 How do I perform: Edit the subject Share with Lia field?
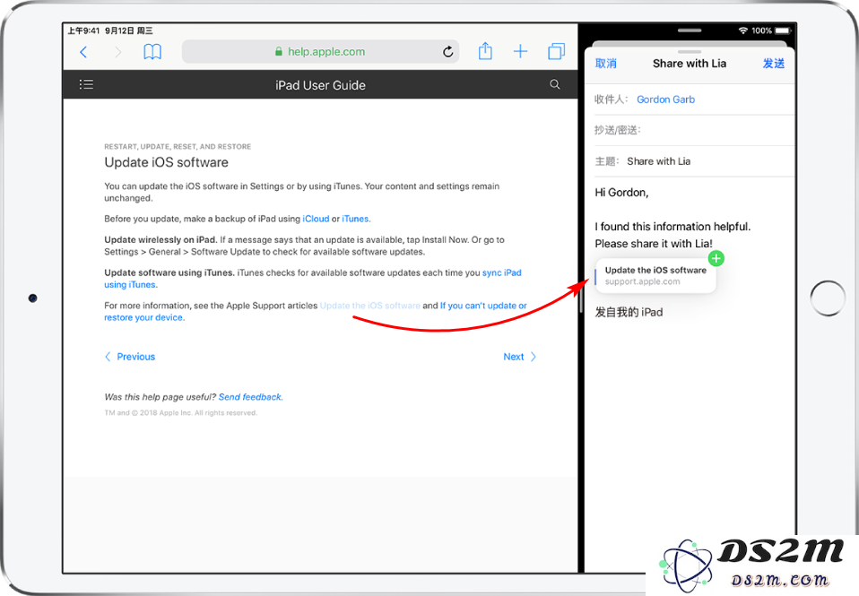coord(694,161)
